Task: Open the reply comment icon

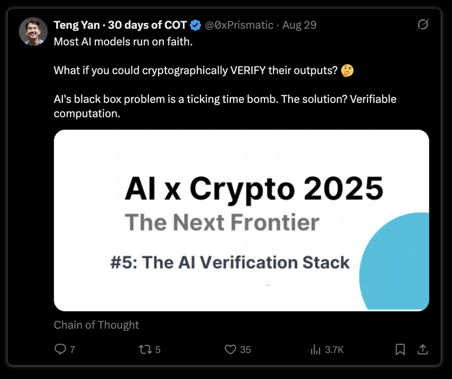Action: (x=60, y=349)
